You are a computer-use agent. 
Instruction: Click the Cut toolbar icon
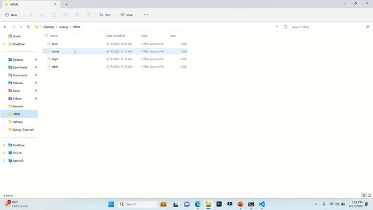(30, 15)
